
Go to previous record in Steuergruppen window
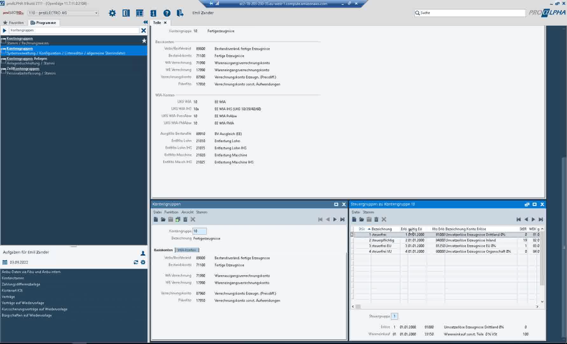click(x=526, y=219)
